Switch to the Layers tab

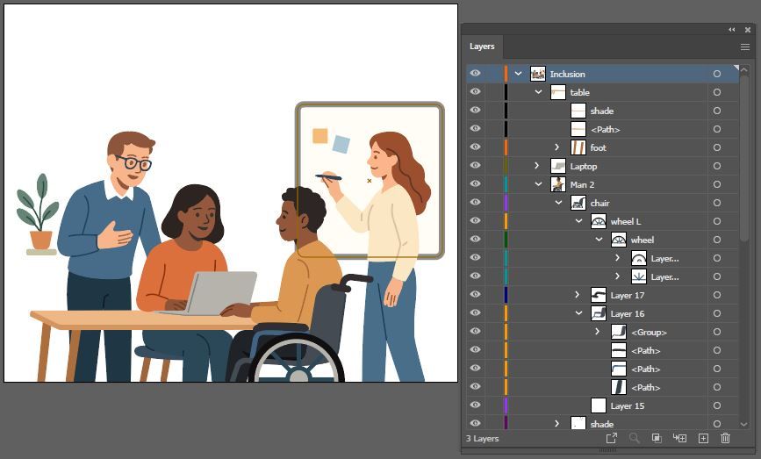tap(482, 47)
